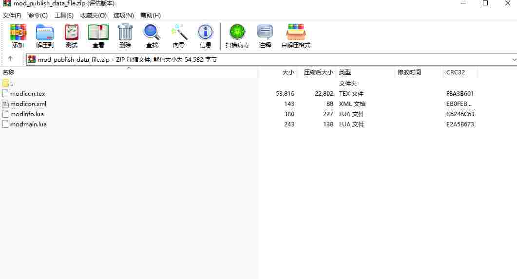Click the Delete (删除) trash icon
517x279 pixels.
pyautogui.click(x=125, y=33)
